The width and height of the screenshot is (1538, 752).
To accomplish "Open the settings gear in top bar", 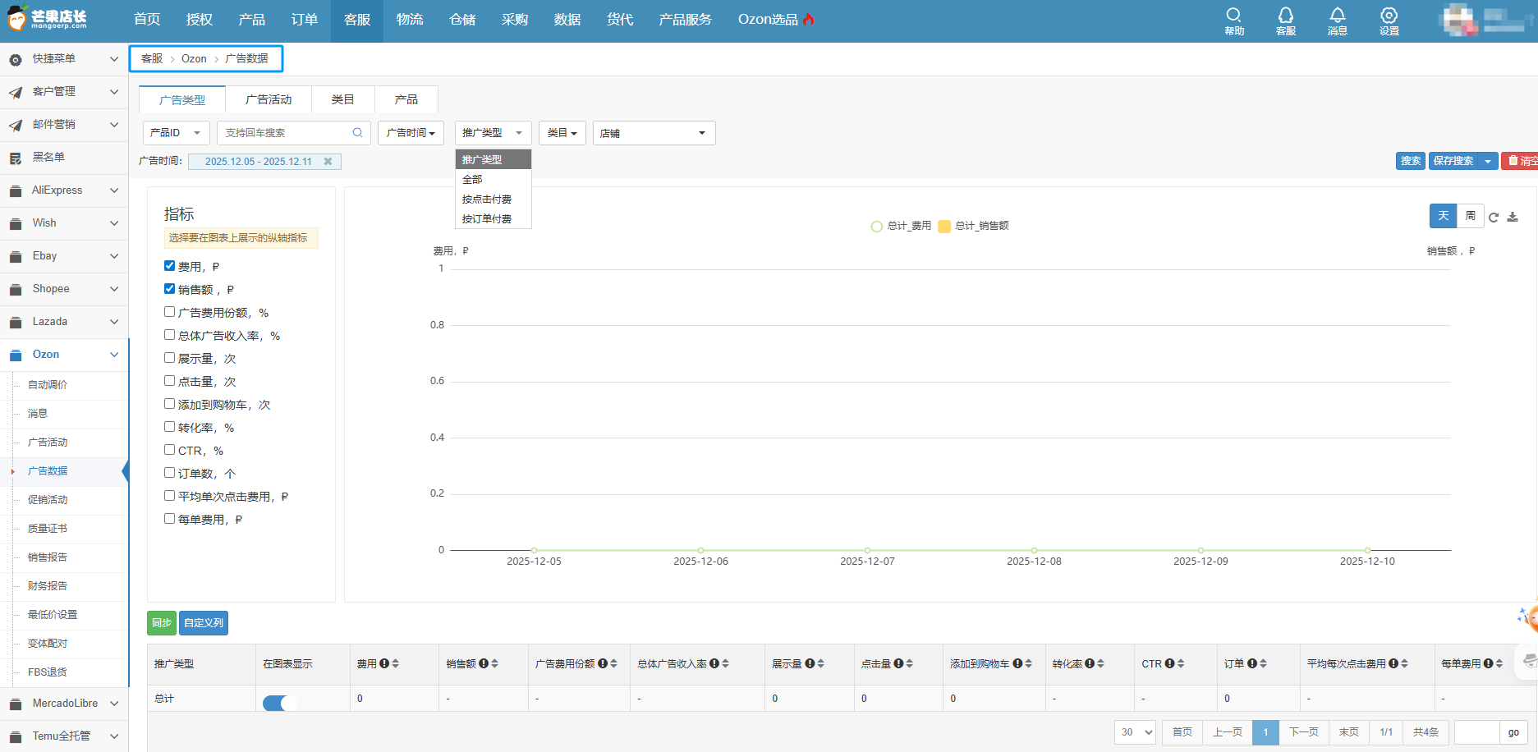I will click(x=1389, y=16).
